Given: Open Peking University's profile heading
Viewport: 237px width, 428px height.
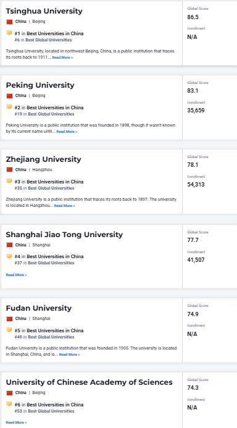Looking at the screenshot, I should (x=40, y=85).
